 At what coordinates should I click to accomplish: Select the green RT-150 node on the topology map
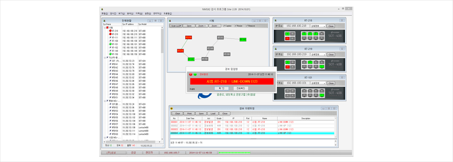pos(243,40)
